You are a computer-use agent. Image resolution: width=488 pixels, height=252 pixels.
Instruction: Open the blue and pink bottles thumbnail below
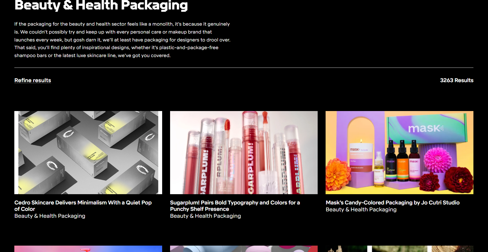pos(244,249)
